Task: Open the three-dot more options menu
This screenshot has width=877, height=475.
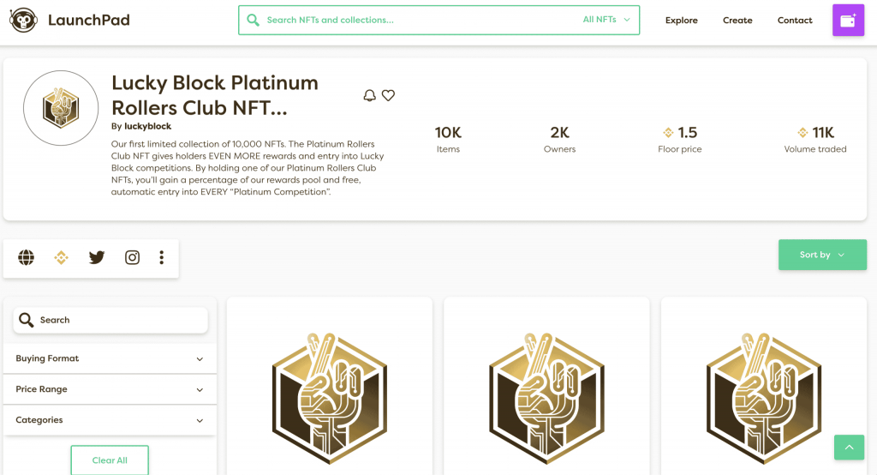Action: tap(162, 258)
